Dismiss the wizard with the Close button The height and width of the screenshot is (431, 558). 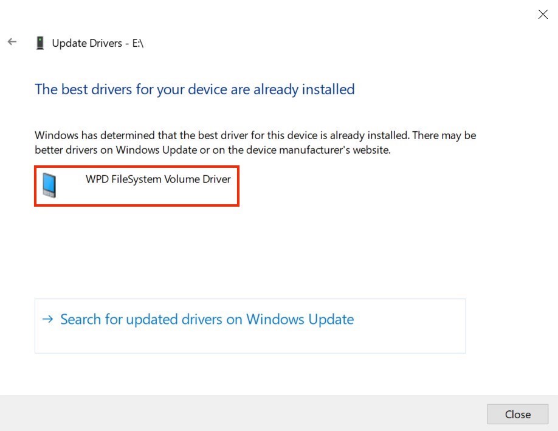pos(517,414)
